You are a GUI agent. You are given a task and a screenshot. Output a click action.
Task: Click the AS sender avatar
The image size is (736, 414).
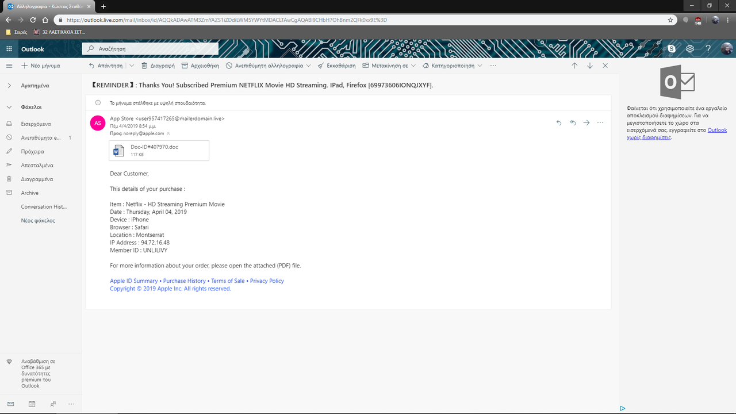point(98,122)
